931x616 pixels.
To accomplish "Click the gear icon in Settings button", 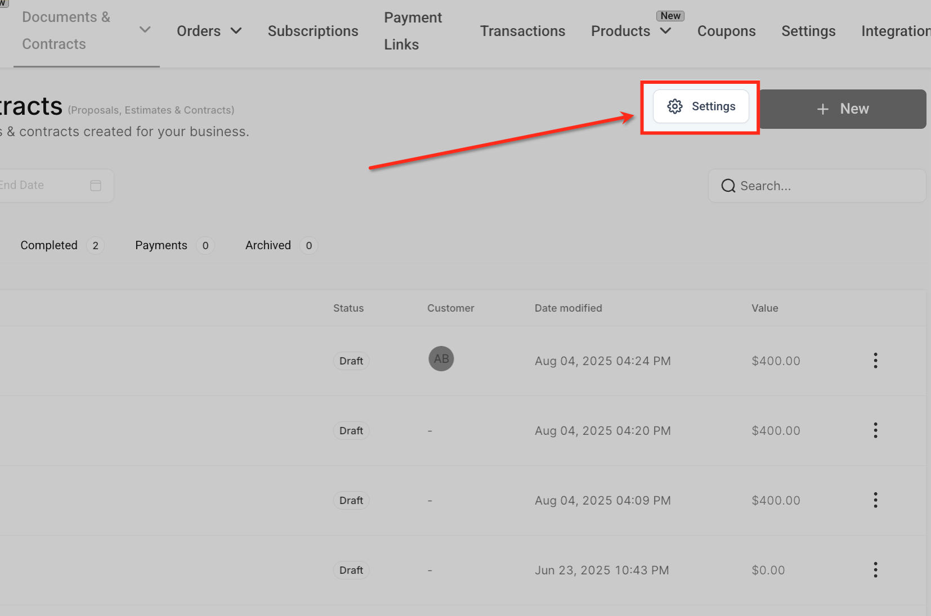I will point(674,106).
